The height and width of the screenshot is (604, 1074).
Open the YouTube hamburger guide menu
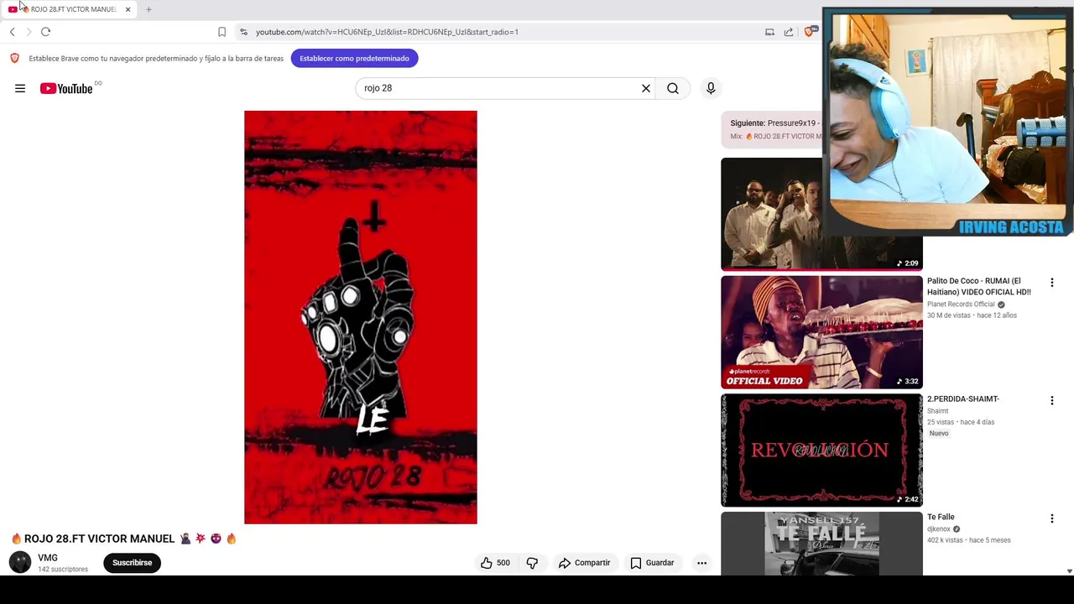pyautogui.click(x=20, y=88)
